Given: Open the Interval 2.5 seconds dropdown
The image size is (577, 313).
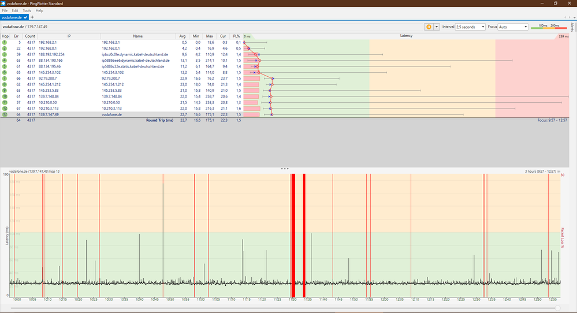Looking at the screenshot, I should click(470, 27).
